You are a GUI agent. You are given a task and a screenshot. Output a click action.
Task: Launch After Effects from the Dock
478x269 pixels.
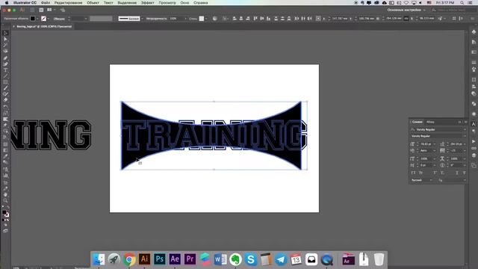pyautogui.click(x=175, y=259)
